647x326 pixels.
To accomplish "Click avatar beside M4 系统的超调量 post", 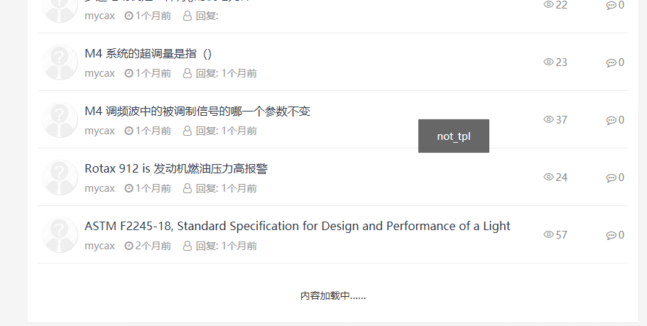I will click(x=60, y=63).
